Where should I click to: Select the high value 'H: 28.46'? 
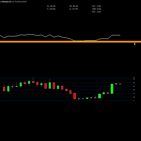tap(74, 6)
